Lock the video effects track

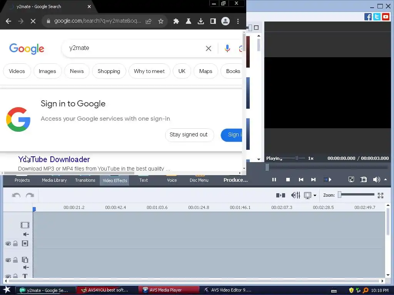15,243
